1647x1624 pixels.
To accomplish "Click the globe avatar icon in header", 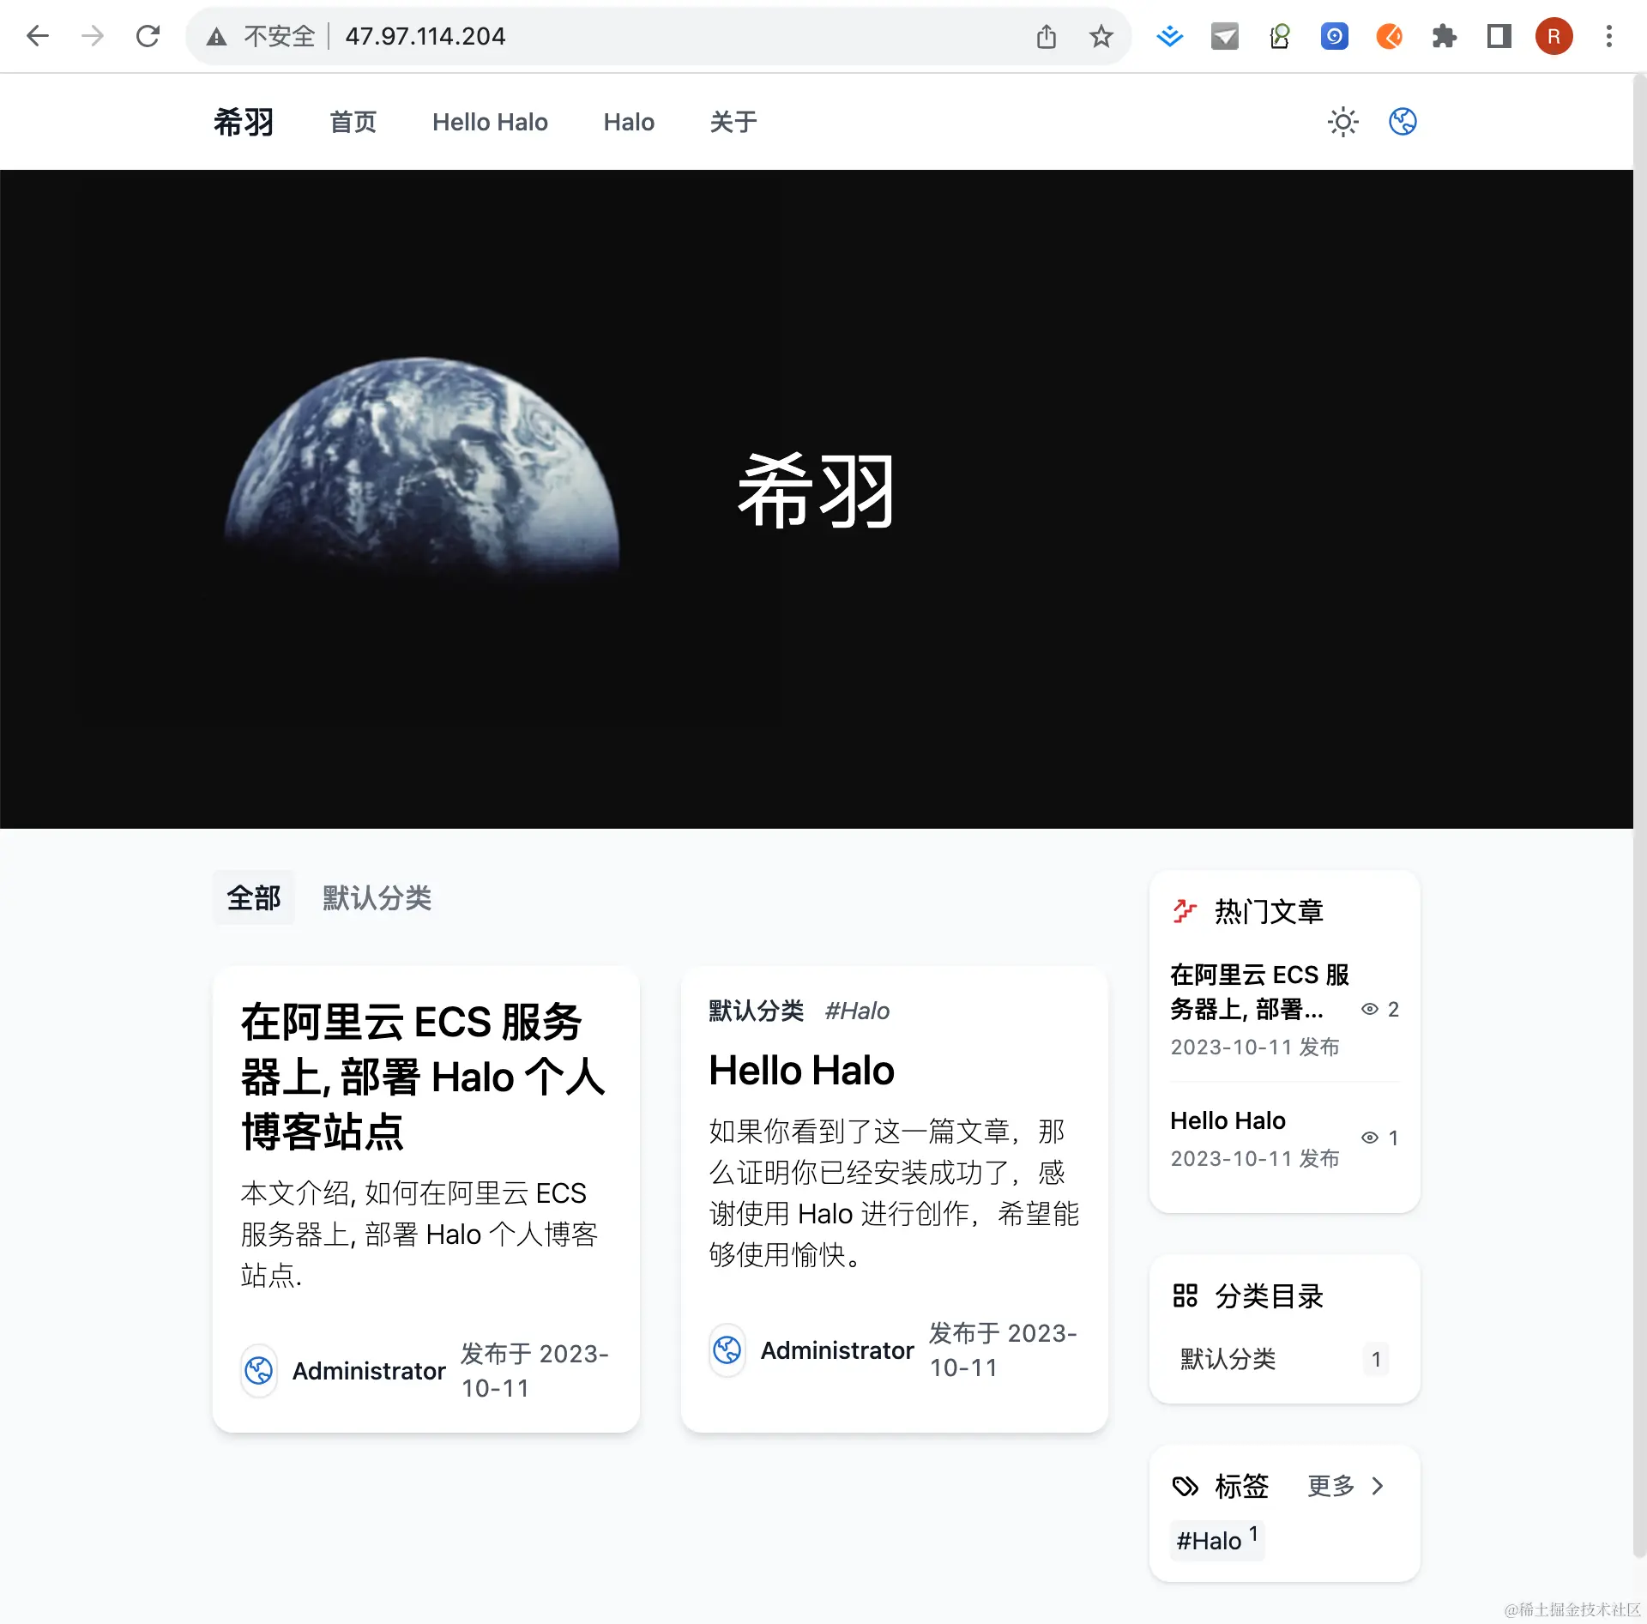I will pos(1403,122).
